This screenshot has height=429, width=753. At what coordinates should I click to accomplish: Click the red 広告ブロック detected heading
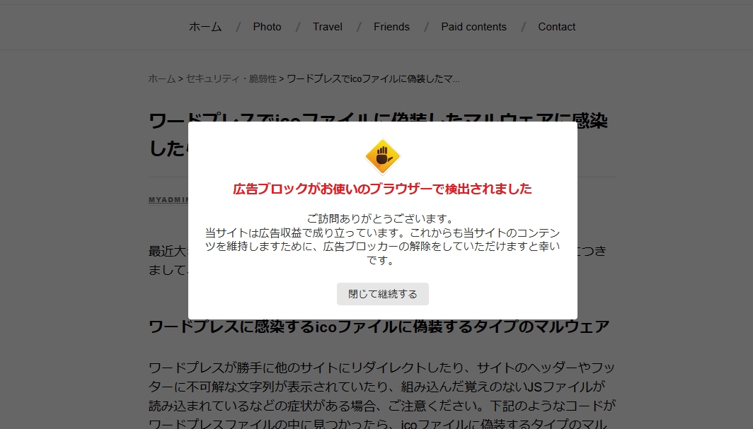(x=382, y=189)
